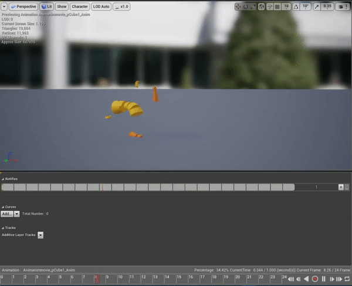
Task: Click Animation name Animanimmovie_pCube1_Anim label
Action: pos(49,270)
